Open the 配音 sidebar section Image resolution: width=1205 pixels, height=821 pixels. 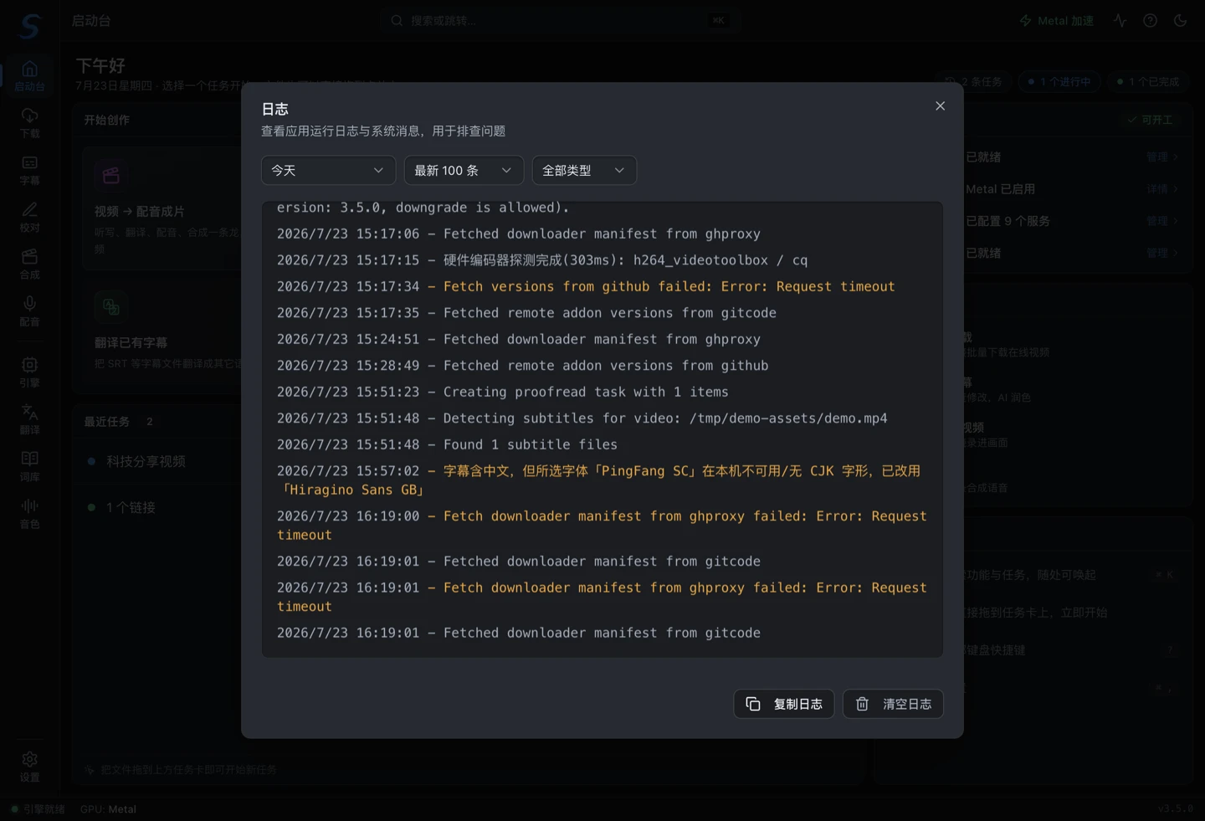tap(29, 310)
